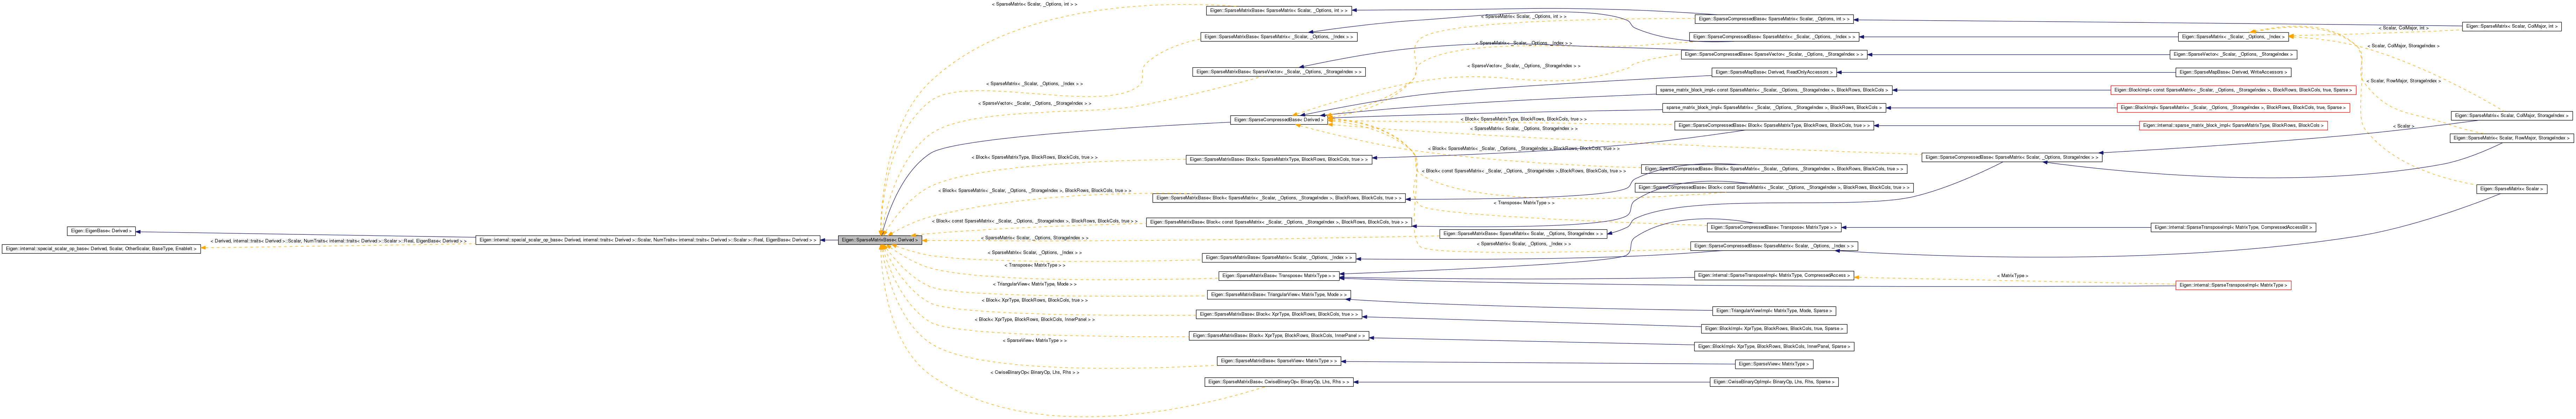This screenshot has width=2576, height=419.
Task: Open SparseMapBase< Derived, WriteAccessors > node
Action: click(2233, 72)
